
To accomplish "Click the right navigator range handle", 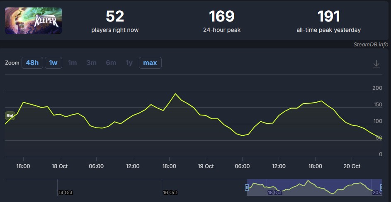I will coord(382,188).
